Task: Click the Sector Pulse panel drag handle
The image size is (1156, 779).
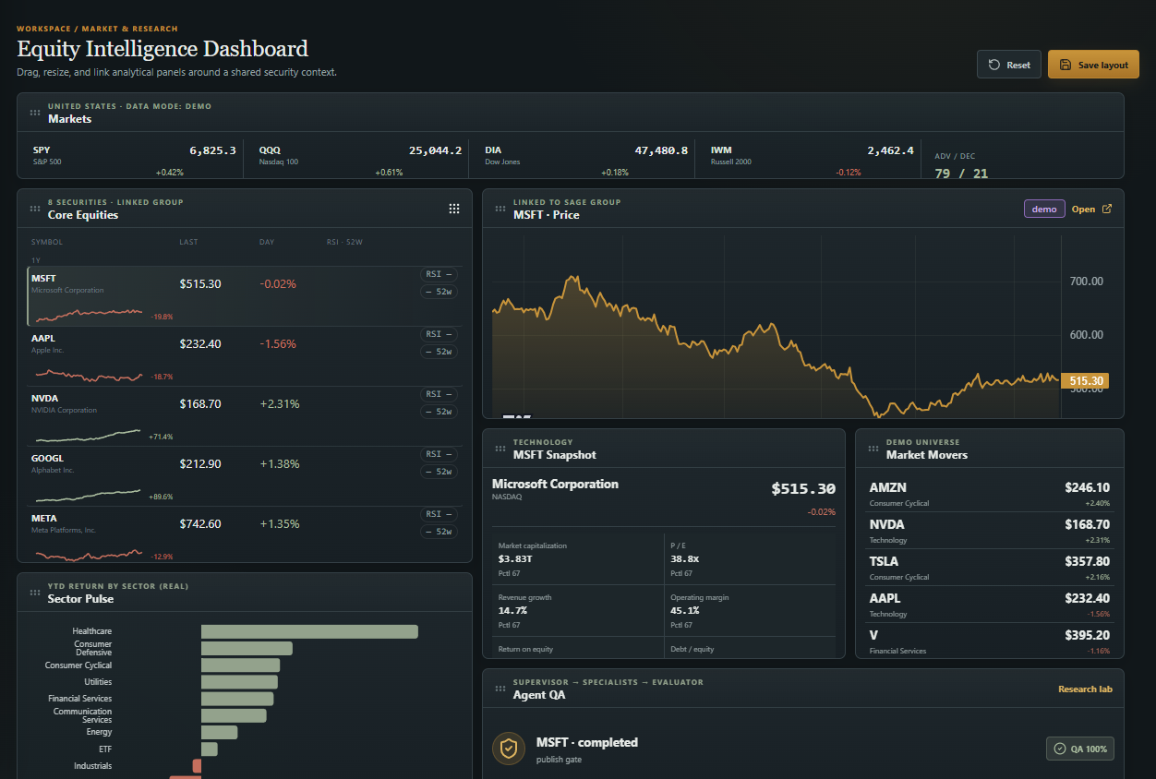Action: (x=35, y=593)
